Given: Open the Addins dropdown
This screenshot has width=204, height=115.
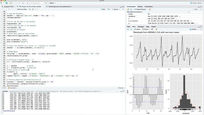Looking at the screenshot, I should click(52, 3).
